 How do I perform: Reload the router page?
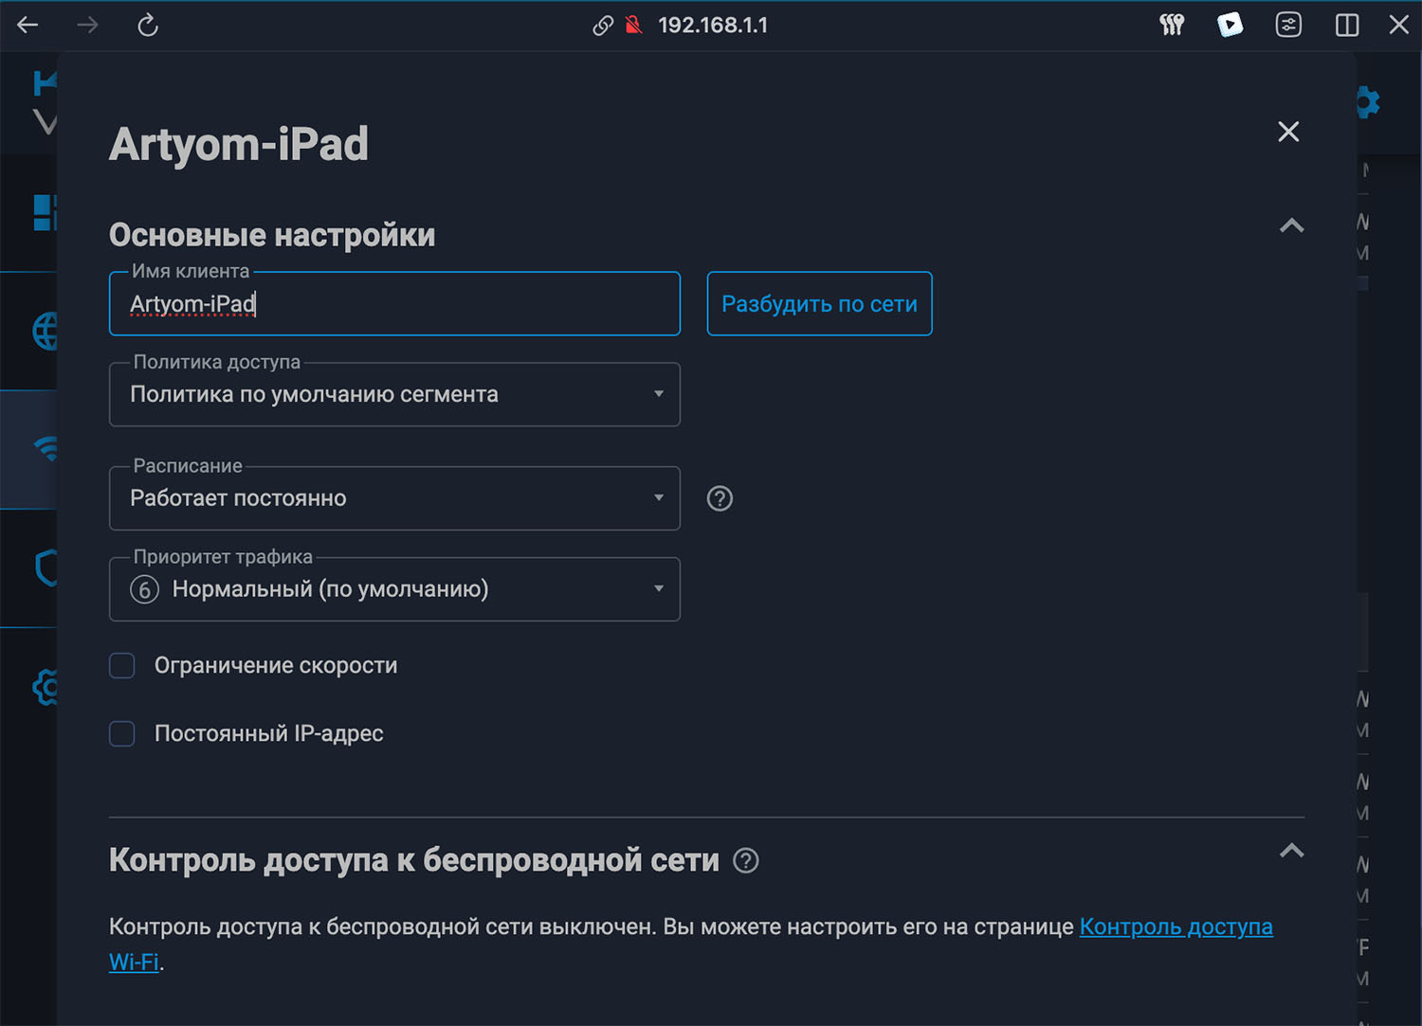147,26
